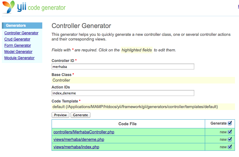Click the Generate button
The height and width of the screenshot is (157, 239).
tap(80, 115)
